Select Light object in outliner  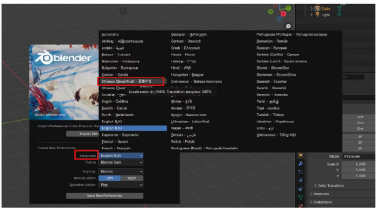[x=326, y=15]
